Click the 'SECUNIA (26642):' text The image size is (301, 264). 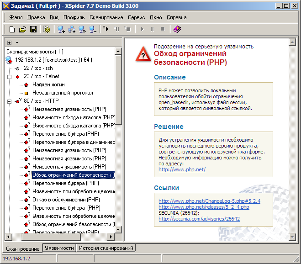179,213
